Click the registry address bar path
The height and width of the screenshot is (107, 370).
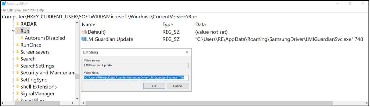[100, 16]
